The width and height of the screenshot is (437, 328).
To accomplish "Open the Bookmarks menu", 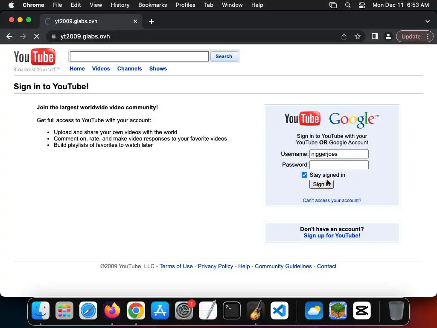I will [x=152, y=5].
